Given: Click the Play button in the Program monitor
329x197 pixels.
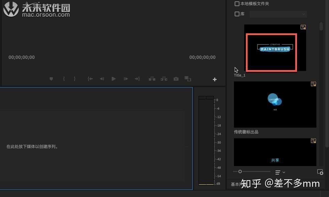Looking at the screenshot, I should point(113,79).
